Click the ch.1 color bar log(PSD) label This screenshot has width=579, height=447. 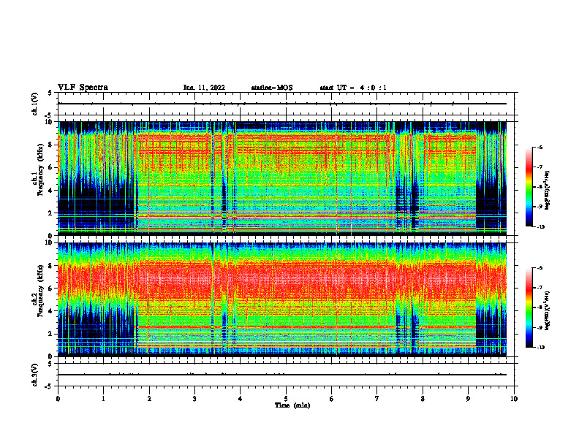coord(547,191)
